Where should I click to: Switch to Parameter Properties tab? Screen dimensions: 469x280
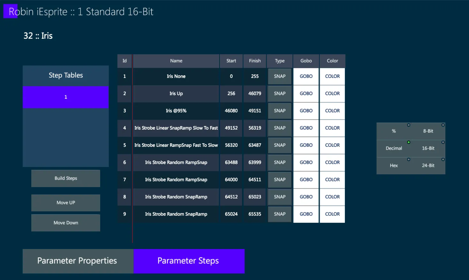[x=78, y=261]
